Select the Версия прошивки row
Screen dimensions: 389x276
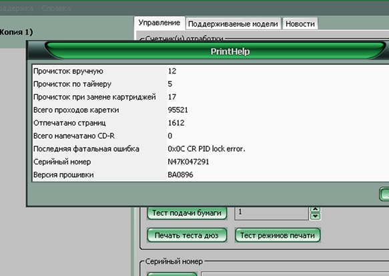point(211,174)
